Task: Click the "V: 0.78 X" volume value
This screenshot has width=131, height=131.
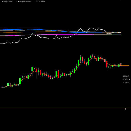Action: click(x=126, y=79)
